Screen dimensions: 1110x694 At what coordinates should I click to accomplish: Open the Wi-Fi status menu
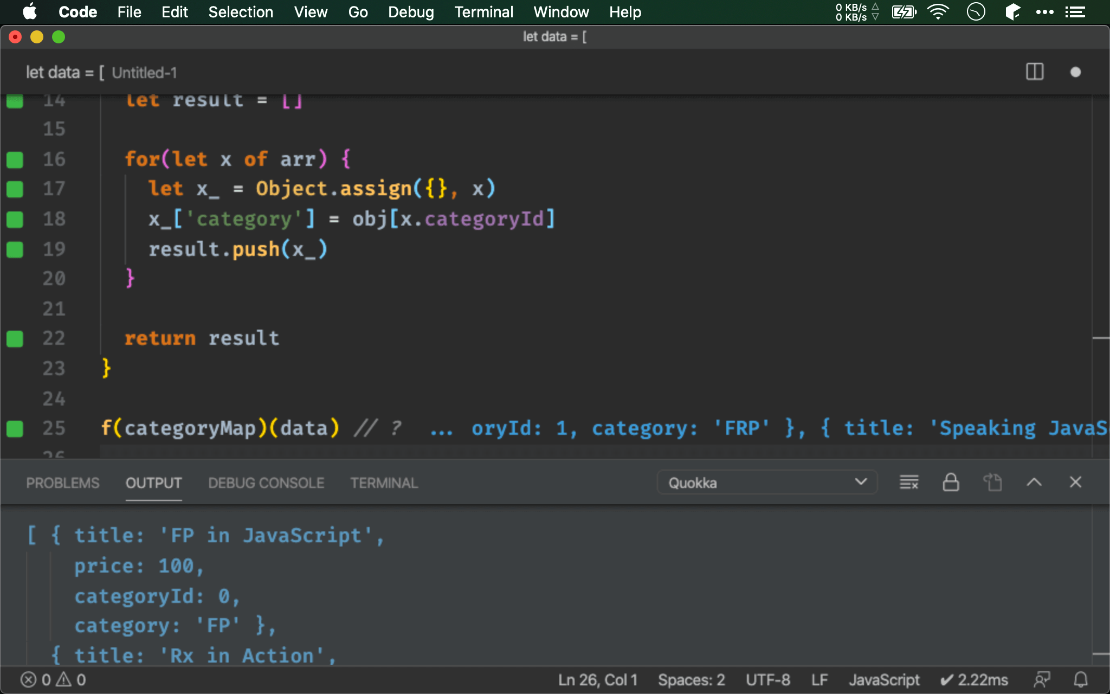(x=938, y=12)
